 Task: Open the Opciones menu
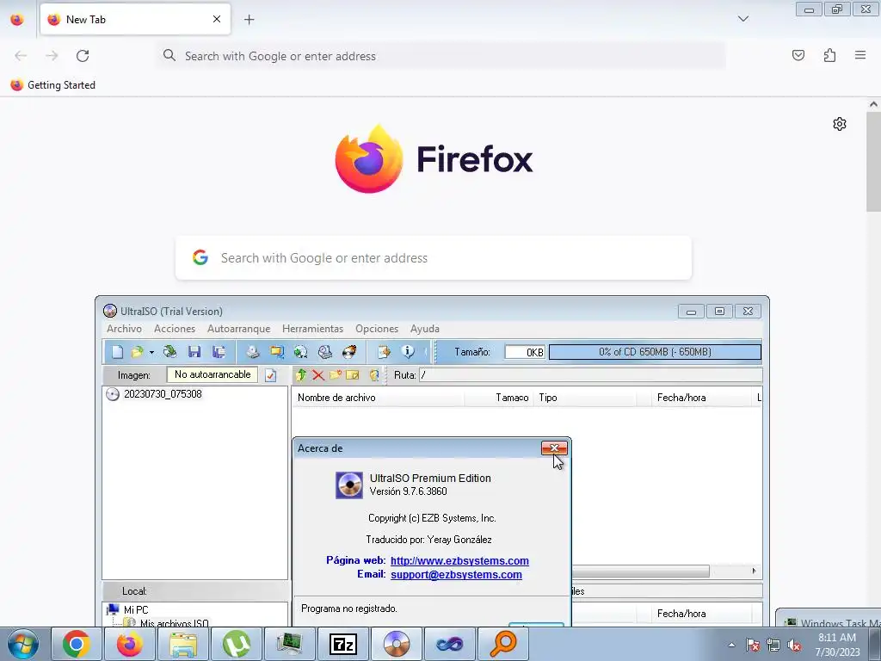(377, 329)
